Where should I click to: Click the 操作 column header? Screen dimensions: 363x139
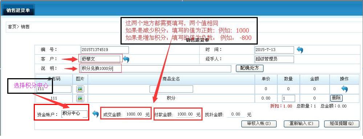click(344, 79)
